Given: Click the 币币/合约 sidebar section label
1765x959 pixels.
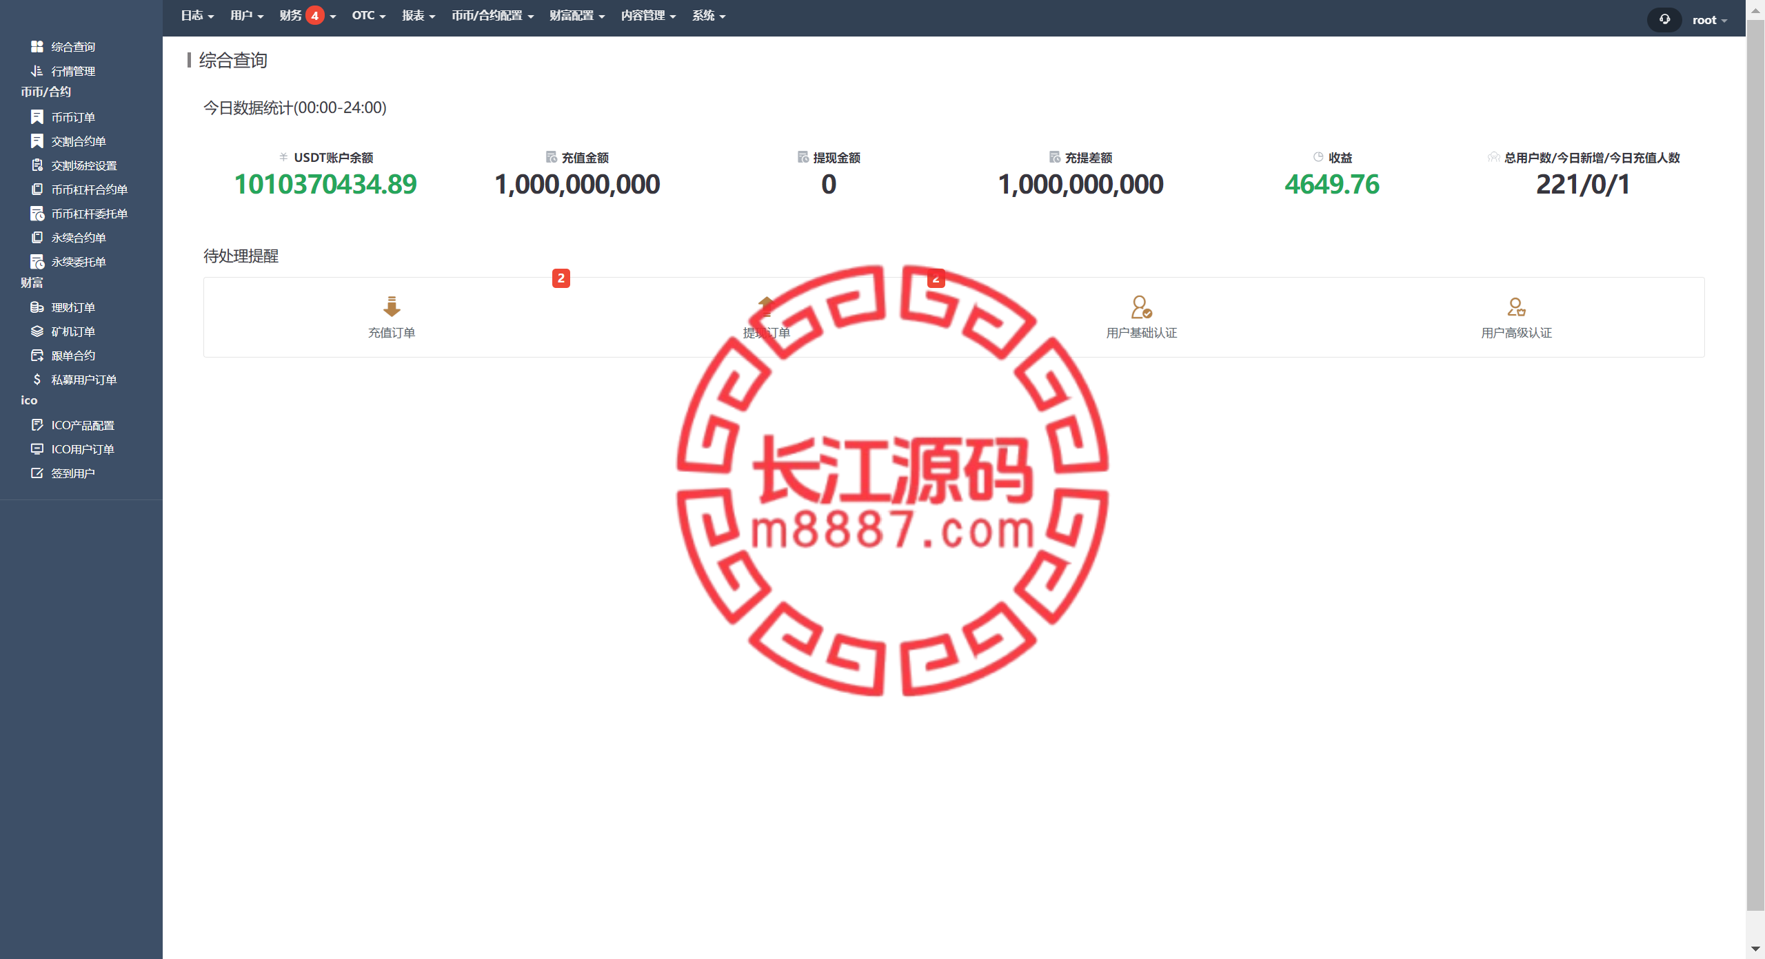Looking at the screenshot, I should pos(46,92).
